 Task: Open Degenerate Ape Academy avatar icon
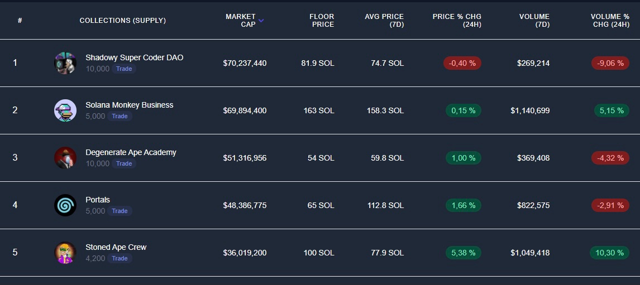tap(65, 158)
